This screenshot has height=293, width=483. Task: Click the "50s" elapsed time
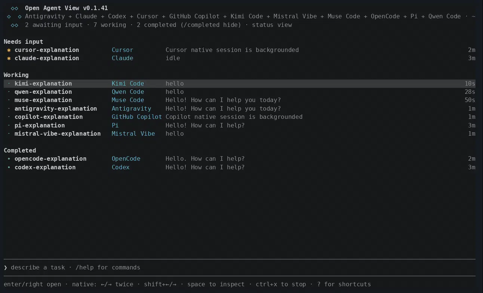470,100
